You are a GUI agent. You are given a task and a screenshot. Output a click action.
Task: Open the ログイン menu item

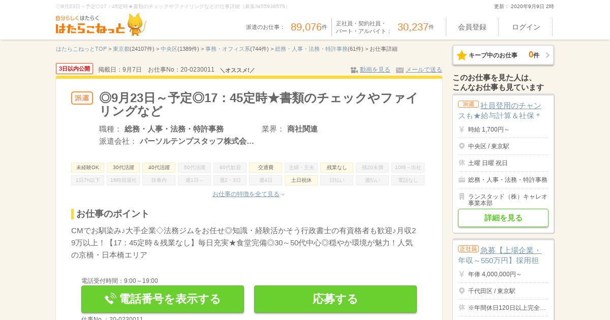click(x=526, y=27)
